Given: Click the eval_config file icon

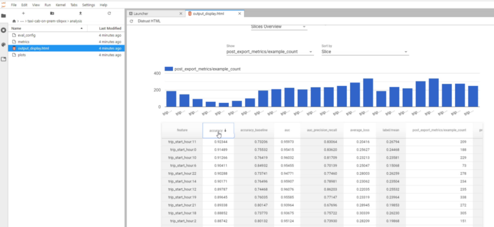Looking at the screenshot, I should click(14, 36).
